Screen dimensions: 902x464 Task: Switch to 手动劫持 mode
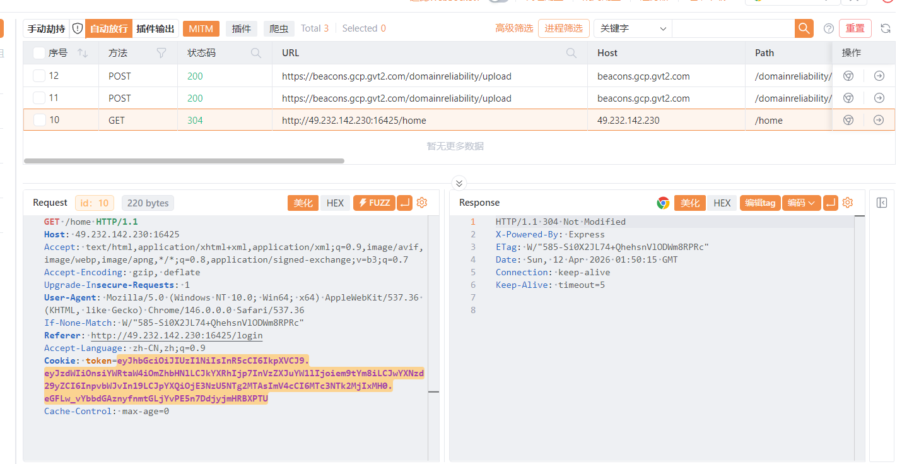(46, 28)
